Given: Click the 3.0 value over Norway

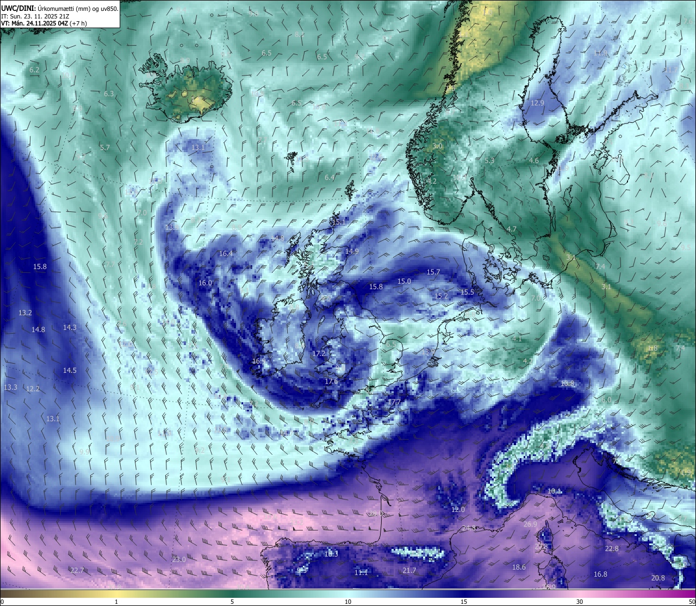Looking at the screenshot, I should pyautogui.click(x=438, y=147).
